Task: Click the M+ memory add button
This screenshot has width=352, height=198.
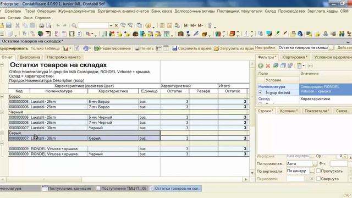Action: click(193, 26)
